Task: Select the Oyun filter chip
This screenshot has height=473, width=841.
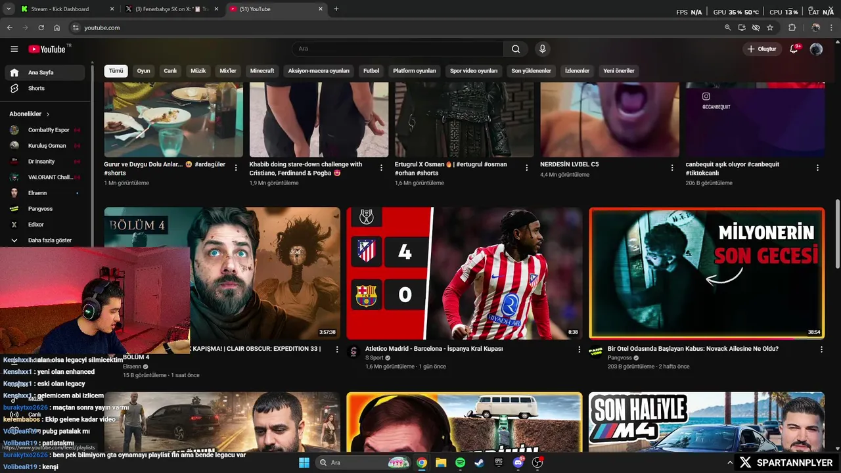Action: click(143, 71)
